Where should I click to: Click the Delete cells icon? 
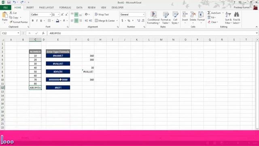point(193,15)
